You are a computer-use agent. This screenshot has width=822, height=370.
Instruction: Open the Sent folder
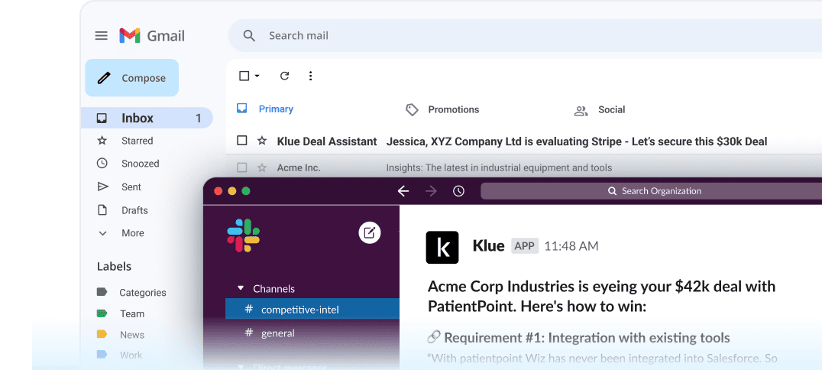131,187
